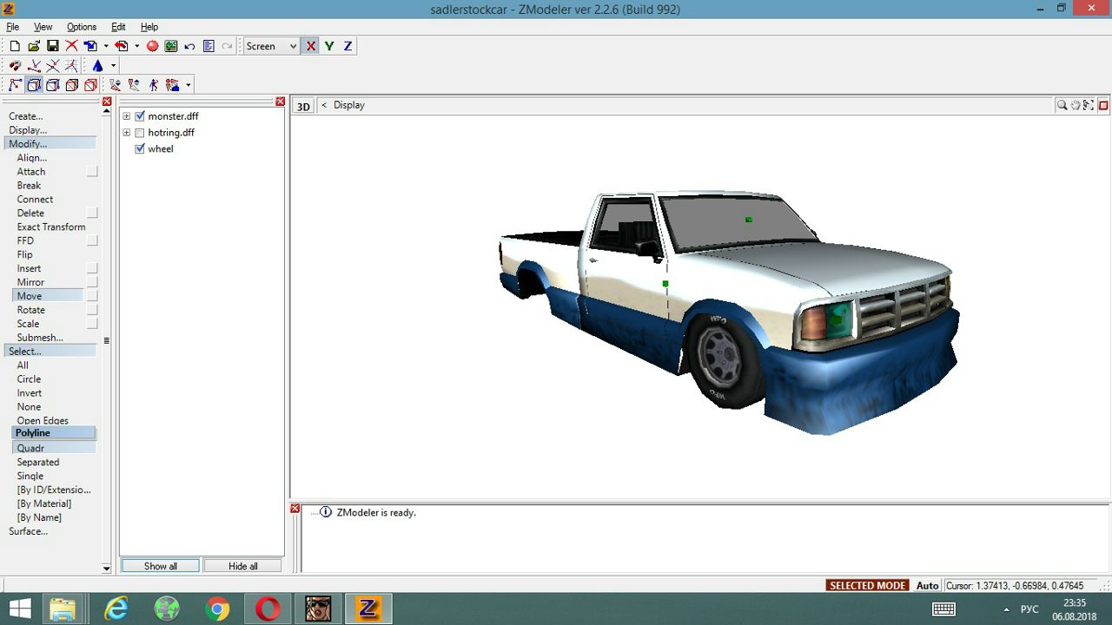
Task: Open the Screen coordinate system dropdown
Action: [292, 46]
